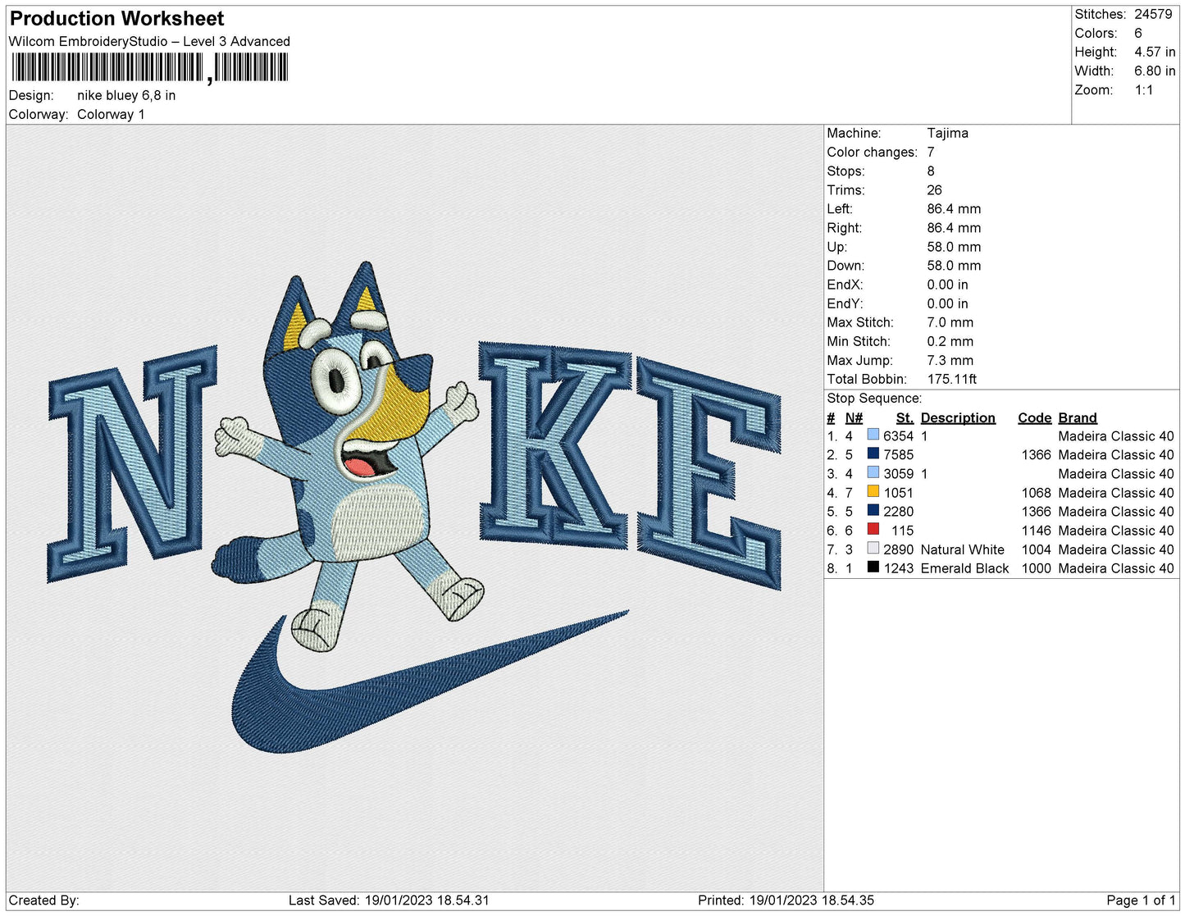Click the Left value "86.4 mm"

click(x=955, y=209)
